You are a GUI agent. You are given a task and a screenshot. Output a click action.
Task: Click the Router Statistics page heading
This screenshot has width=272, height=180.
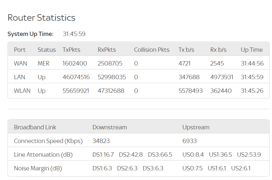coord(41,18)
